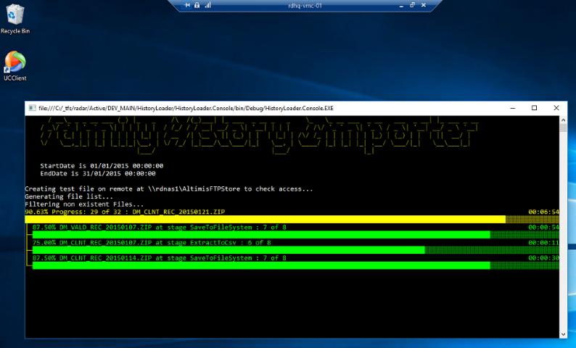Click the DM_VALD_REC_20150107.ZIP green progress bar
Image resolution: width=576 pixels, height=348 pixels.
point(261,235)
